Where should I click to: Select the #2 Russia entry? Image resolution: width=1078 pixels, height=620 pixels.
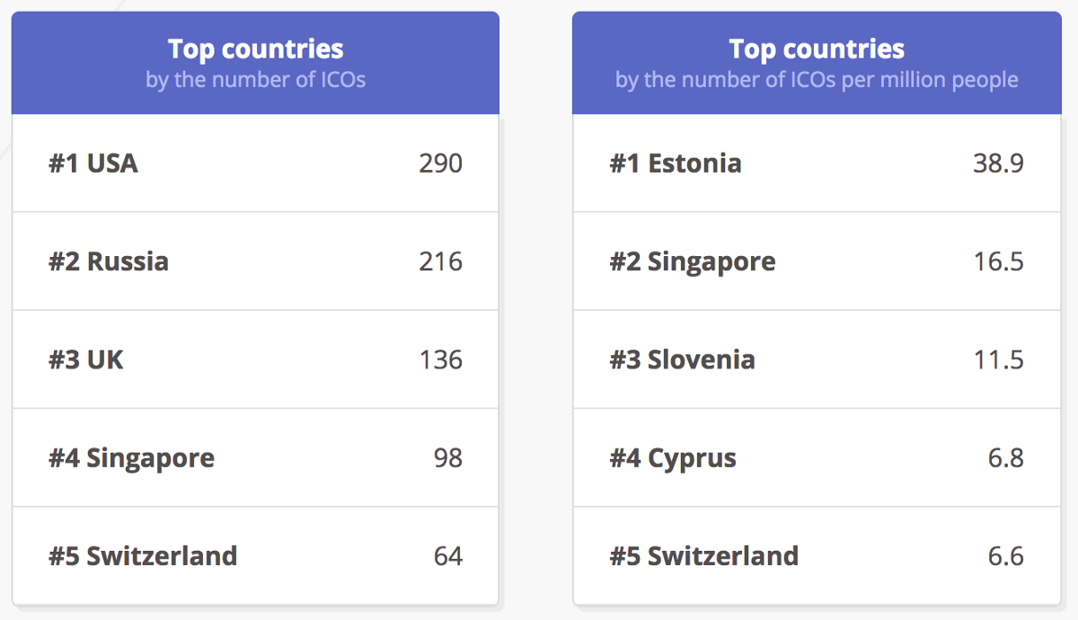pyautogui.click(x=109, y=261)
